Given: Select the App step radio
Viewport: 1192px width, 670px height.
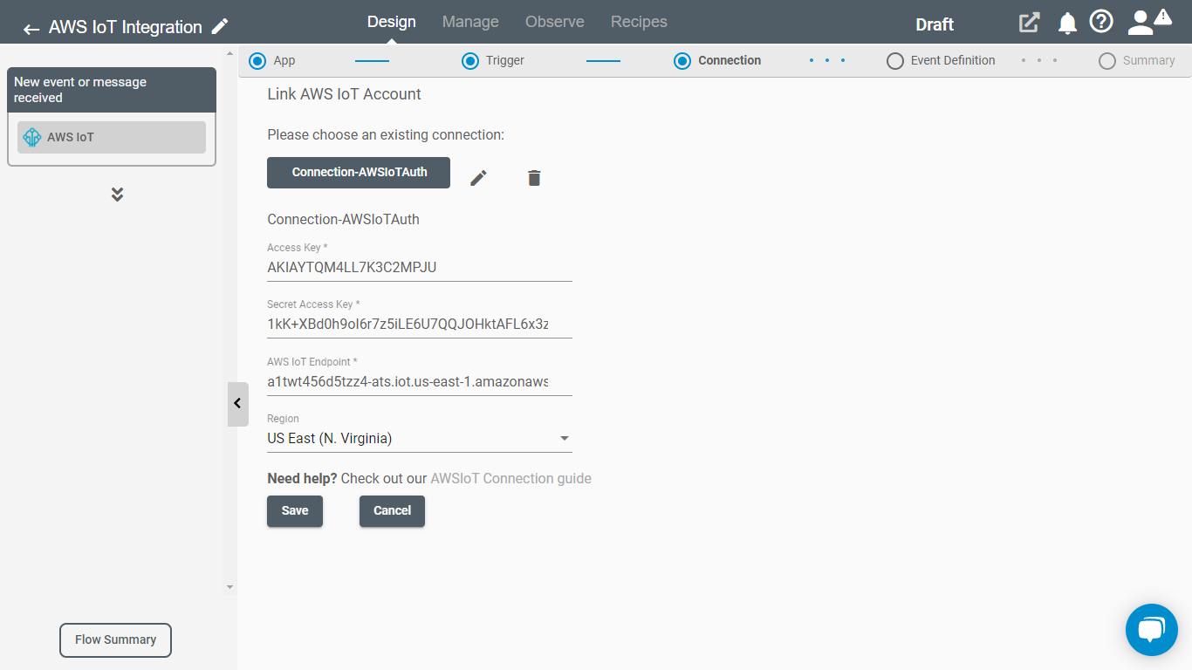Looking at the screenshot, I should click(x=257, y=61).
